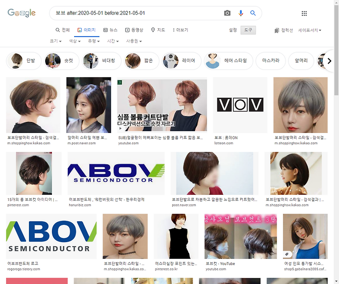Select the 이미지 tab
The width and height of the screenshot is (339, 284).
[86, 30]
